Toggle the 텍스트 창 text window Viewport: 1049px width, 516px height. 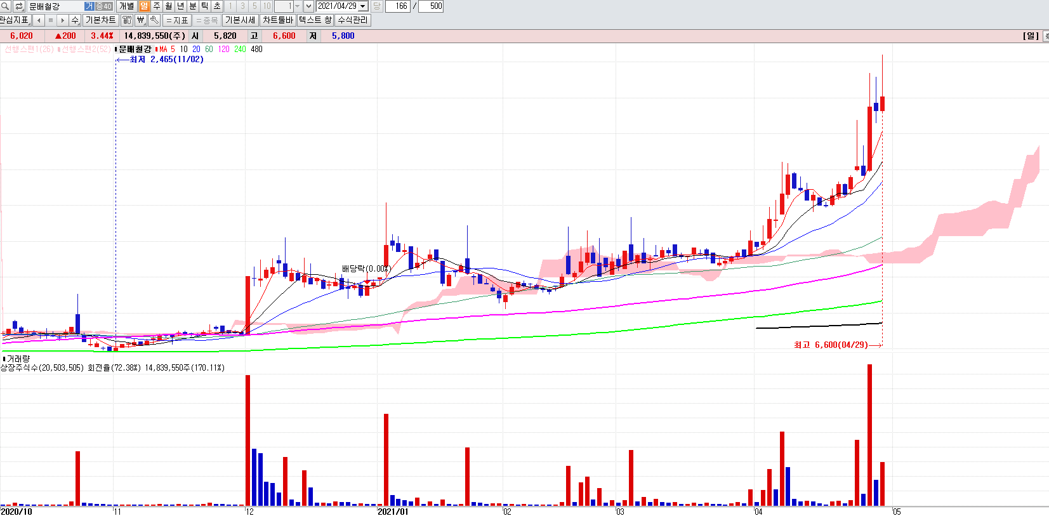[315, 20]
